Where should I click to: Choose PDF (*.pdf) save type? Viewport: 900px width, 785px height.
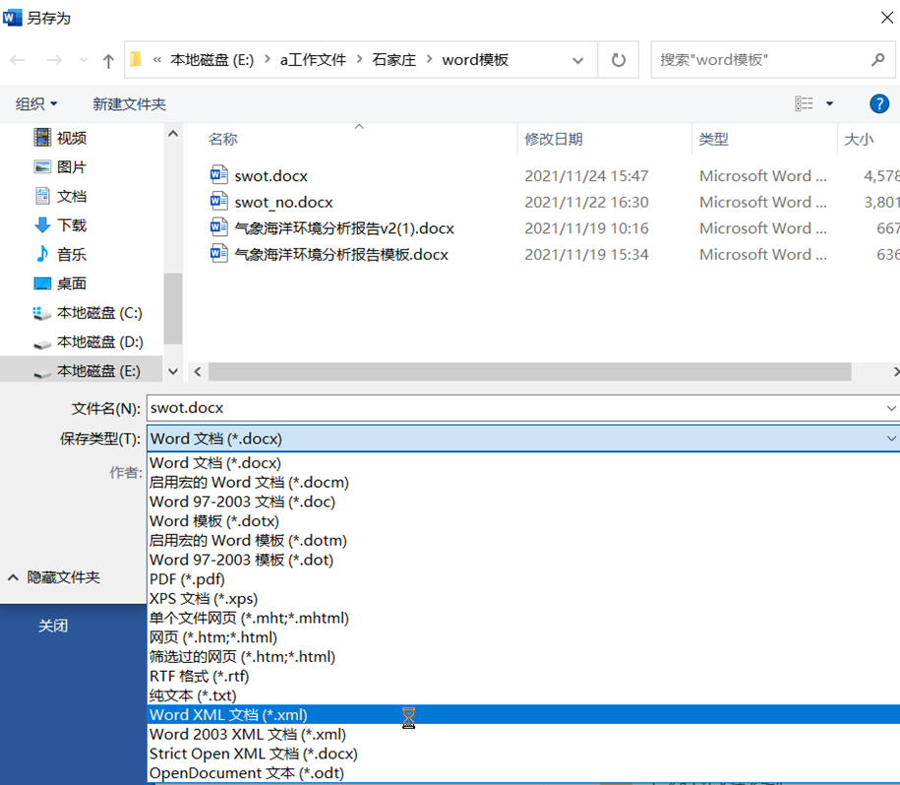click(x=523, y=579)
